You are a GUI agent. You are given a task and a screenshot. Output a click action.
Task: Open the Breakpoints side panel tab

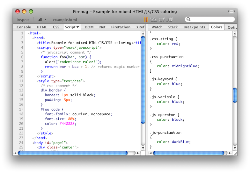click(x=194, y=27)
